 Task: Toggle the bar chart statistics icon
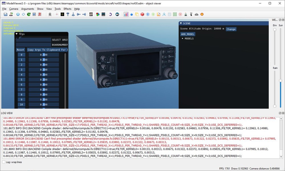[126, 14]
